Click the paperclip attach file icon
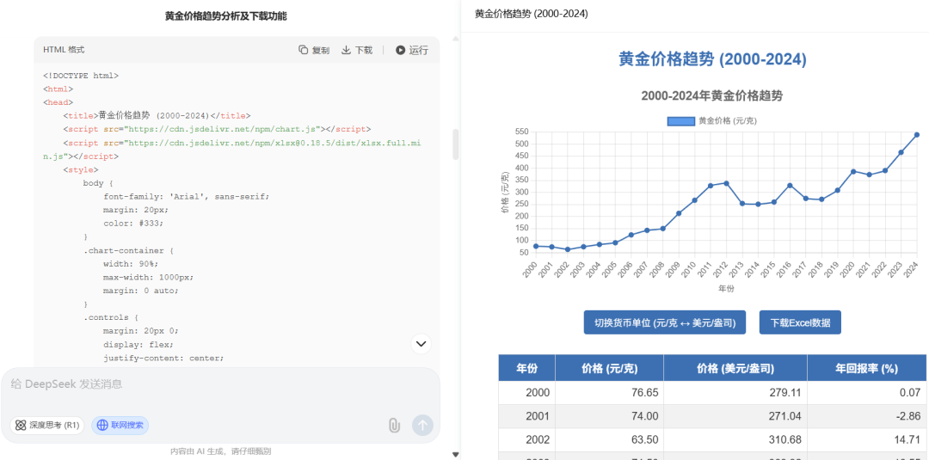929x460 pixels. pos(394,425)
